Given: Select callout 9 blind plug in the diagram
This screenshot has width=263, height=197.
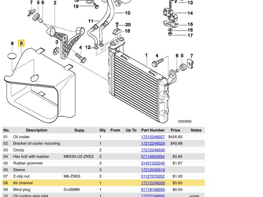Looking at the screenshot, I should (x=12, y=43).
